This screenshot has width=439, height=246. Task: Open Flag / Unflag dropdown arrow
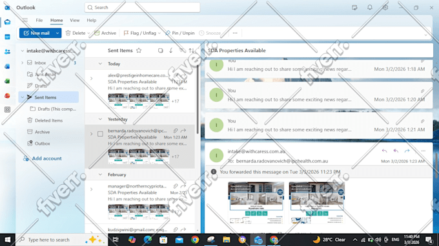pyautogui.click(x=159, y=33)
